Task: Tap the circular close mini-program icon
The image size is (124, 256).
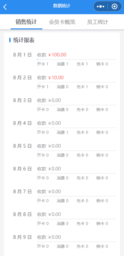Action: (x=114, y=7)
